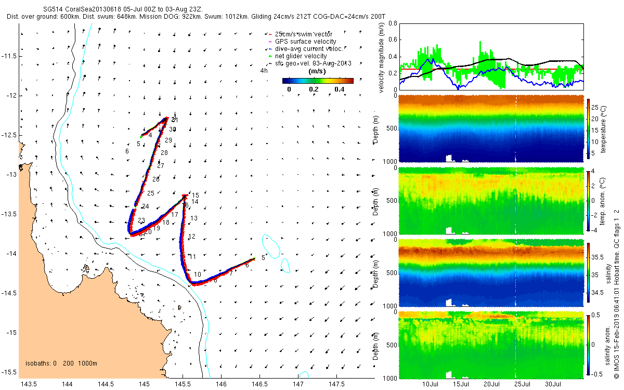
Task: Click the temp. anom. colorbar
Action: click(x=589, y=201)
